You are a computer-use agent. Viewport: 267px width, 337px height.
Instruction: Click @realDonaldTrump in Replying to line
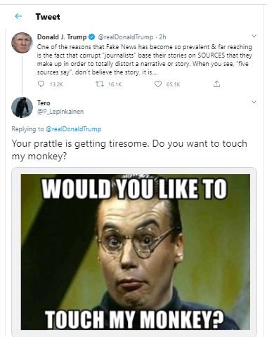(74, 129)
